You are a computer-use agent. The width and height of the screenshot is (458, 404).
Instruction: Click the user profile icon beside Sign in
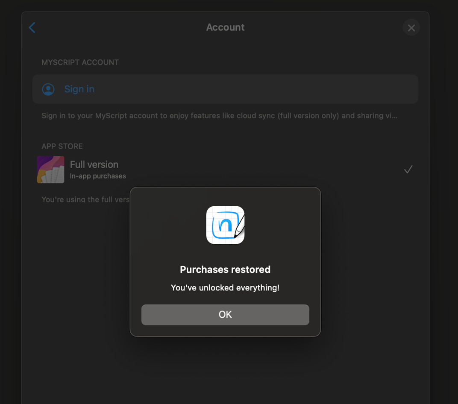point(48,89)
